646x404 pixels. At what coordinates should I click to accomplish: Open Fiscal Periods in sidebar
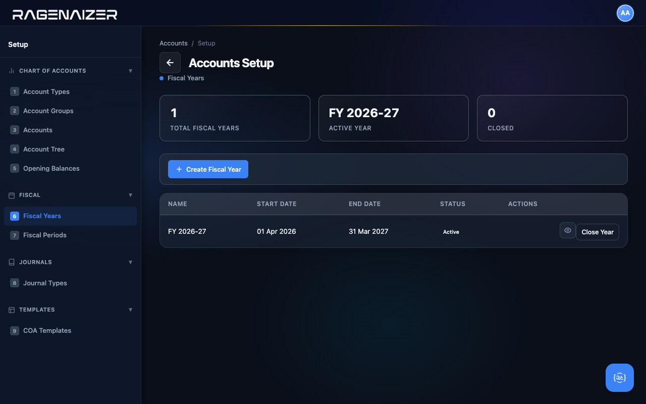click(70, 235)
